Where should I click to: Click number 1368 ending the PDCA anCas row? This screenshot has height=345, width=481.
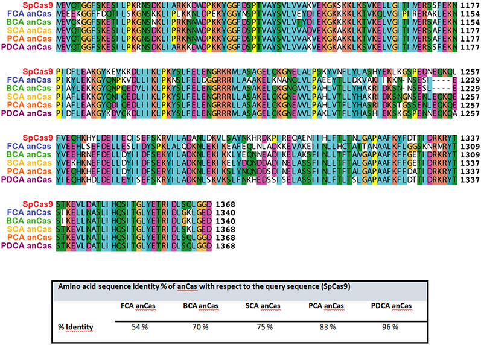click(226, 246)
